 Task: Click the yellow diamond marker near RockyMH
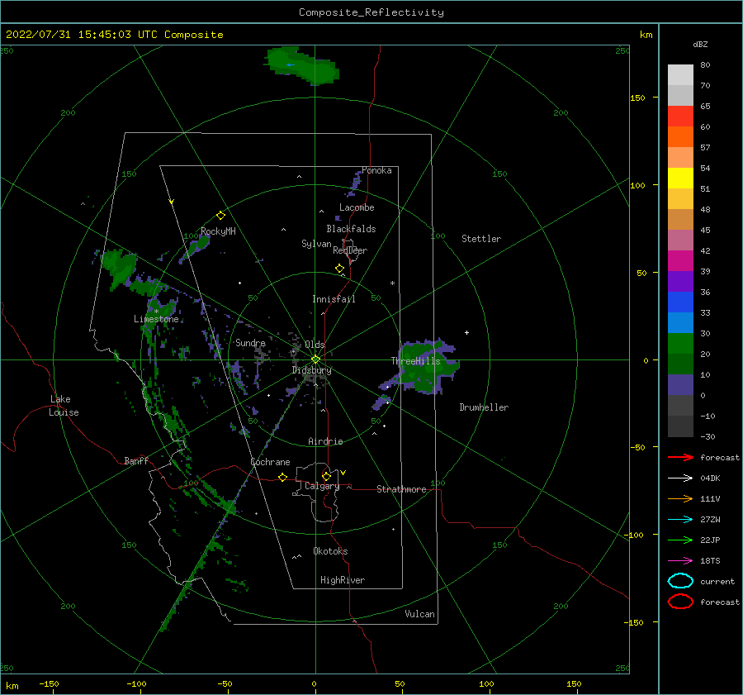[220, 216]
